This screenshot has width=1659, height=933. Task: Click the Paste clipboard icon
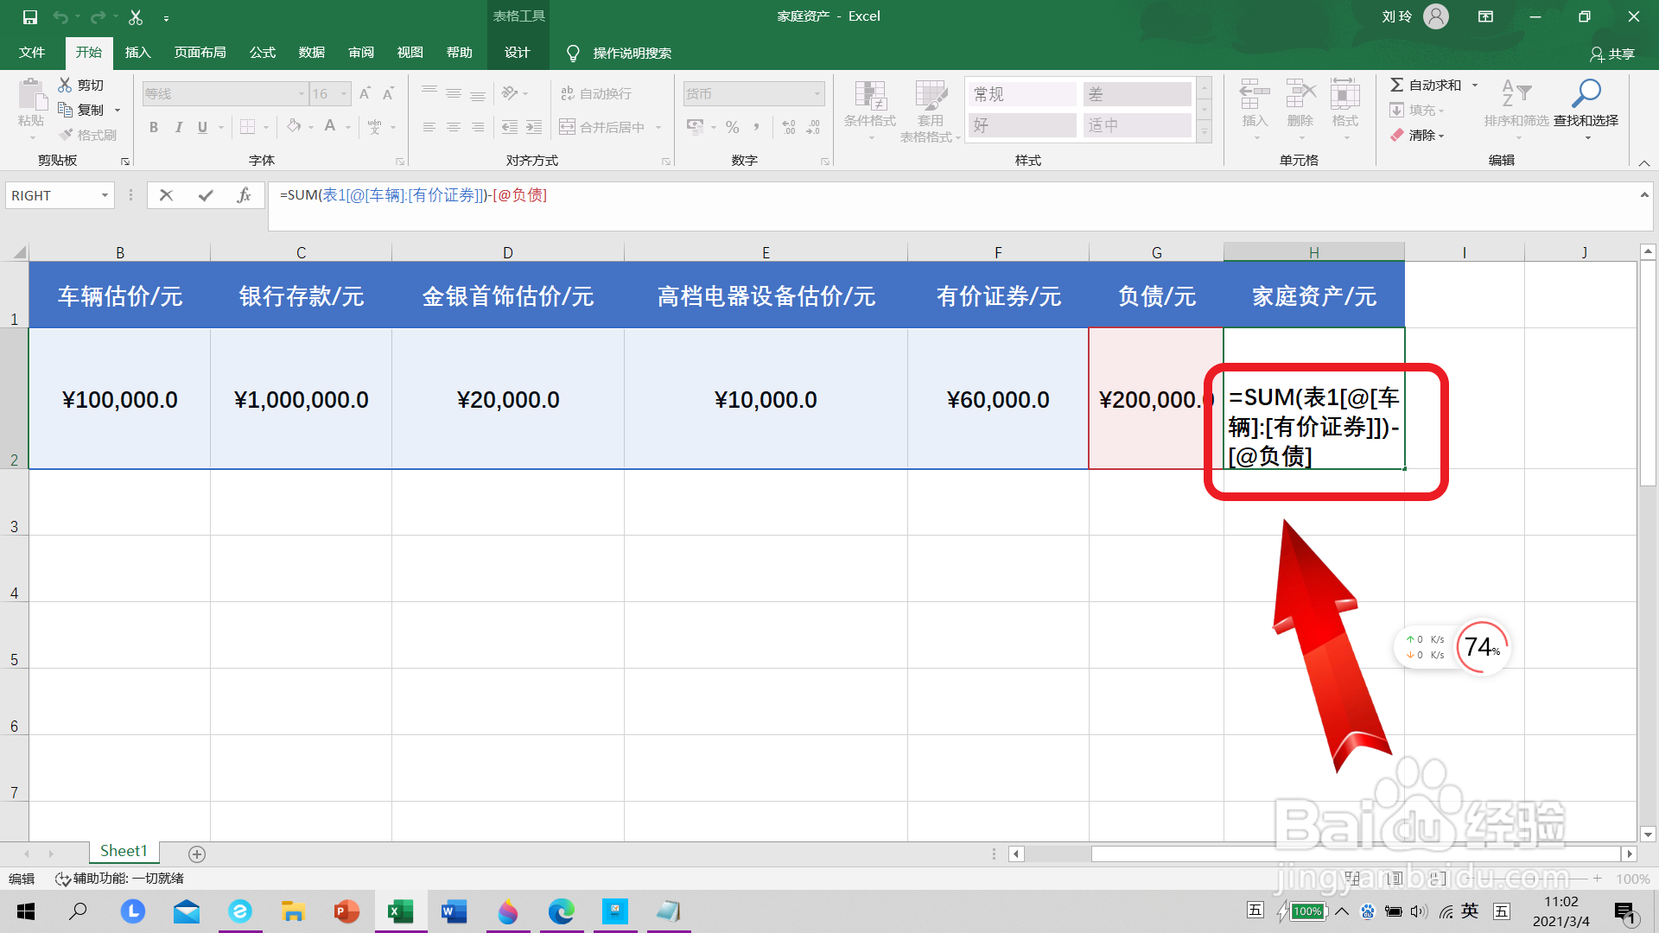click(x=32, y=95)
